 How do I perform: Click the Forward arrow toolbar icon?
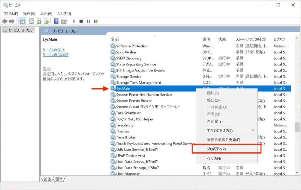tap(12, 21)
